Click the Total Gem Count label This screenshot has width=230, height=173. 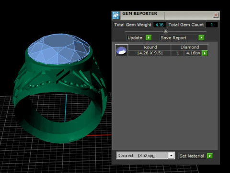click(x=186, y=25)
